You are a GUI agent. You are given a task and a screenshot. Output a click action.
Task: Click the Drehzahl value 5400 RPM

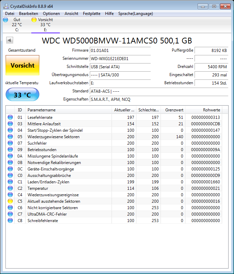212,67
